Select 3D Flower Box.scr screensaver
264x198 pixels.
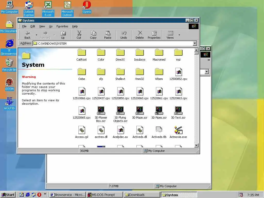(101, 114)
